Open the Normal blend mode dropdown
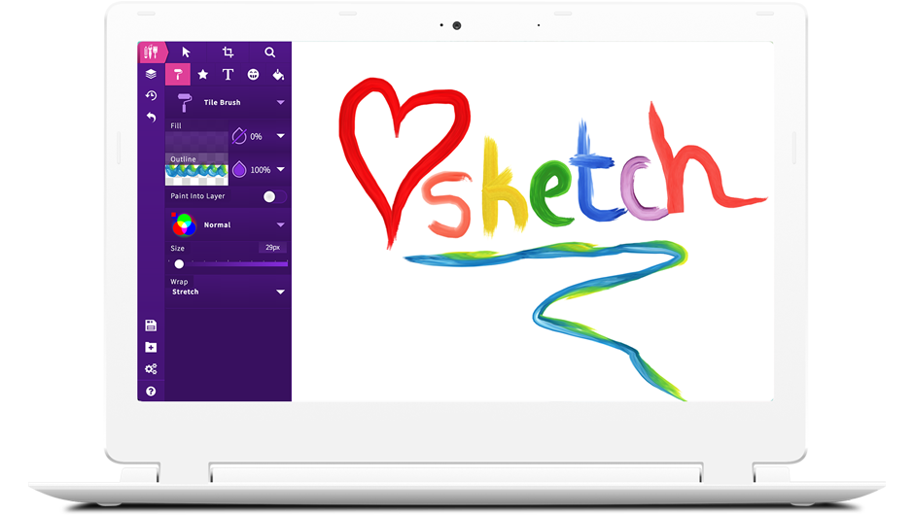This screenshot has width=914, height=515. 280,224
